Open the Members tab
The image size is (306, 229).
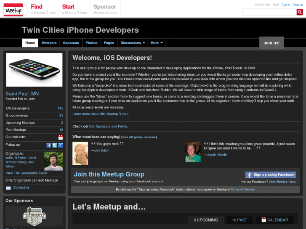pyautogui.click(x=49, y=43)
